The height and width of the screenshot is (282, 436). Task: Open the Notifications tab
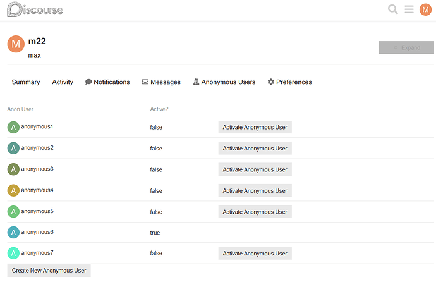tap(107, 82)
